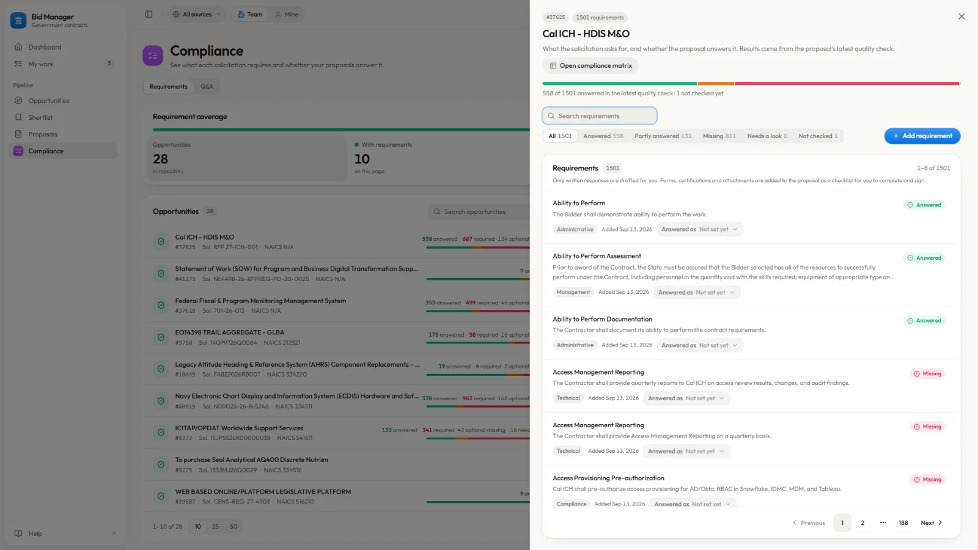Image resolution: width=978 pixels, height=550 pixels.
Task: Click shield icon for EO14398 TRAIL AGGREGATE
Action: coord(161,337)
